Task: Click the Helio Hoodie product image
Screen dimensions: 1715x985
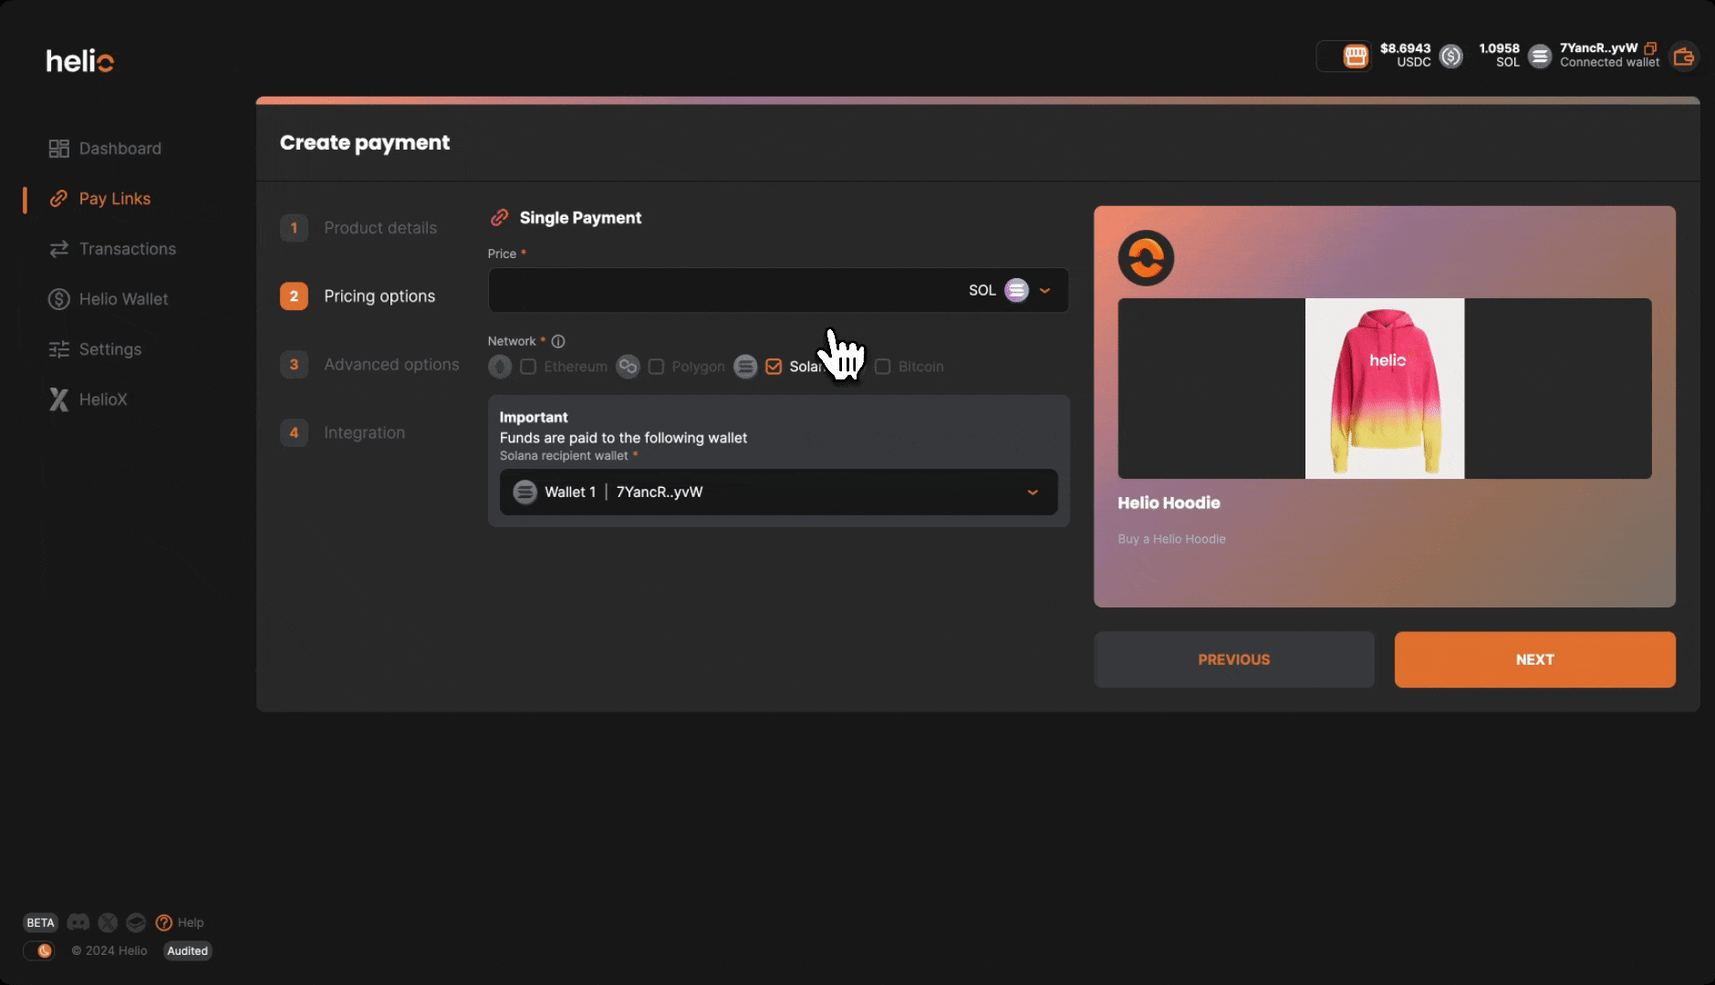Action: (1385, 389)
